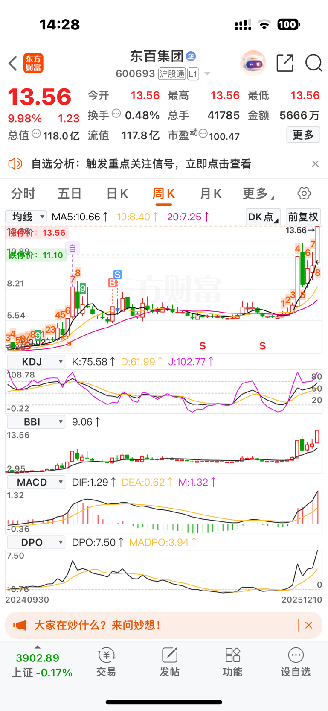This screenshot has height=711, width=328.
Task: Tap the 前复权 adjustment button
Action: pos(303,217)
